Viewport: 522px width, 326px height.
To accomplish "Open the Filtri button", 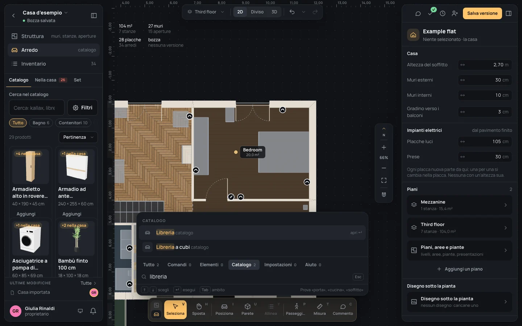I will pos(83,108).
